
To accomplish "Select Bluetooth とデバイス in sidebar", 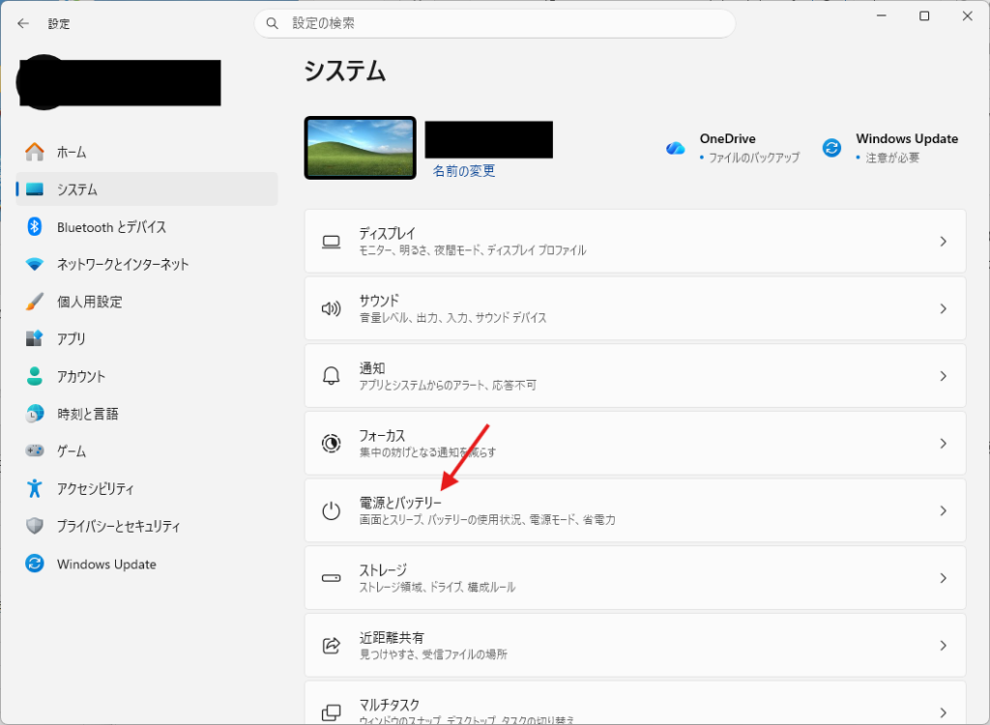I will point(147,227).
